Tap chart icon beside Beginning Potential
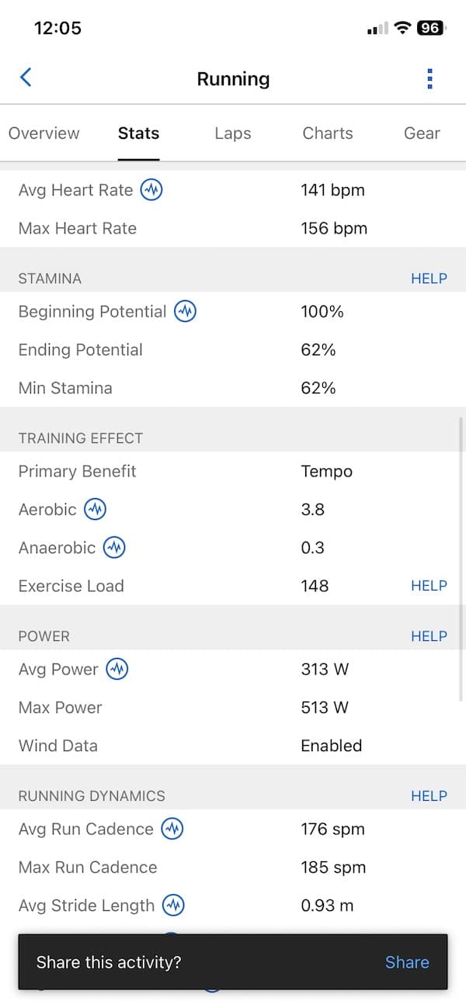 click(186, 312)
